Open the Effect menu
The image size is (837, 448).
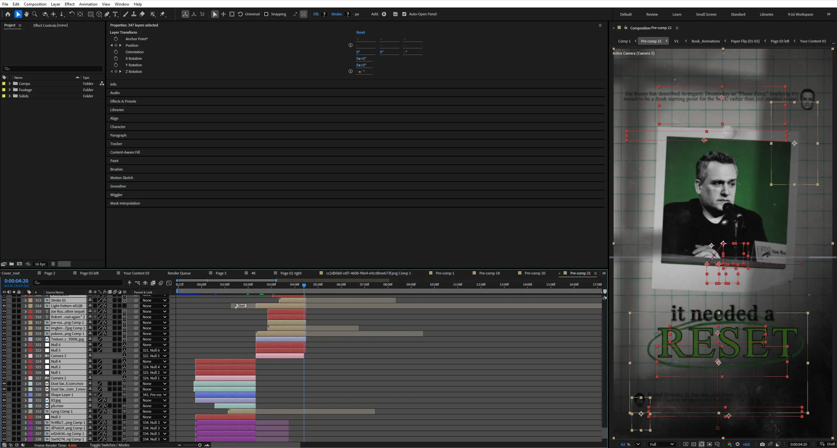coord(70,4)
